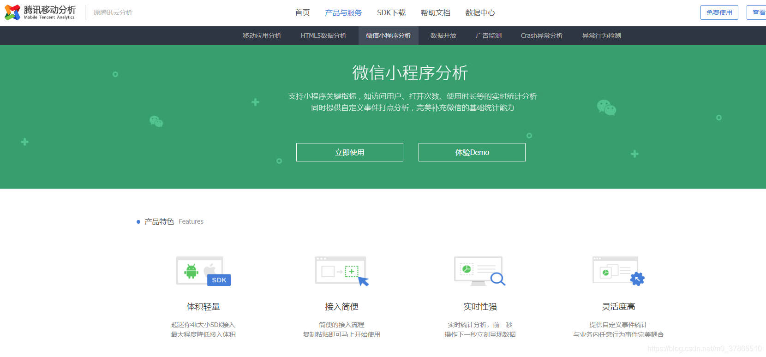Open 数据中心 in top navigation
This screenshot has width=766, height=357.
tap(480, 13)
